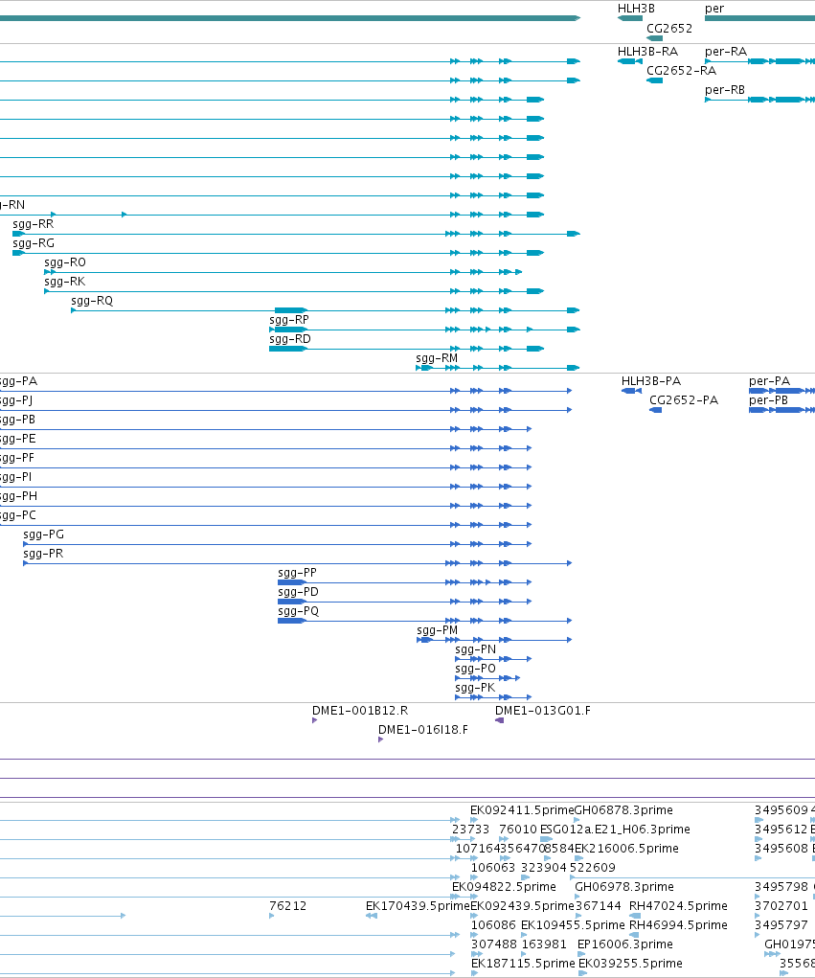Click the EK092411.5prime EST label

[x=522, y=810]
